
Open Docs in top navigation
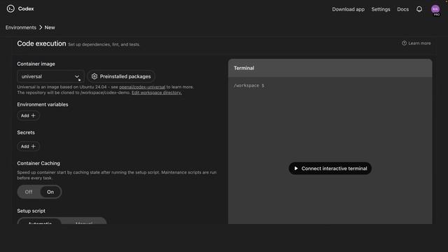coord(402,9)
